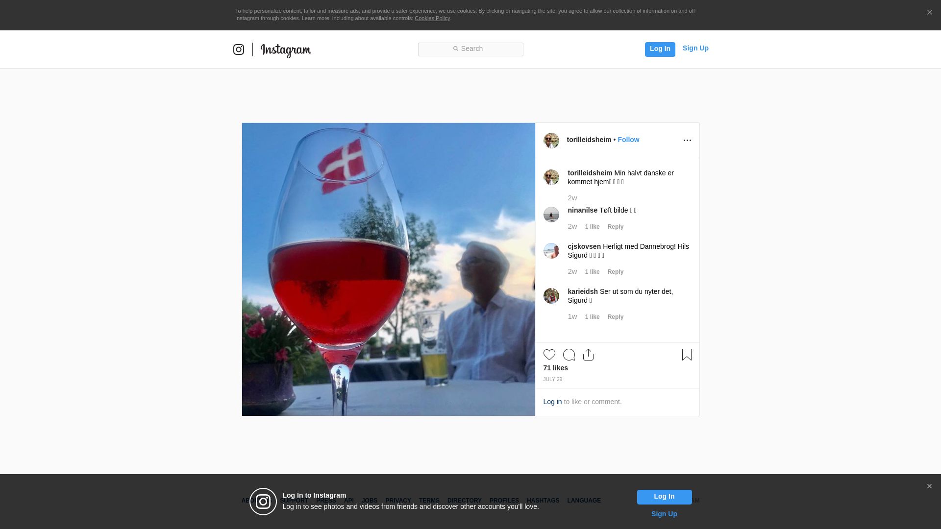Open cjskovsen username link
Viewport: 941px width, 529px height.
[x=584, y=246]
